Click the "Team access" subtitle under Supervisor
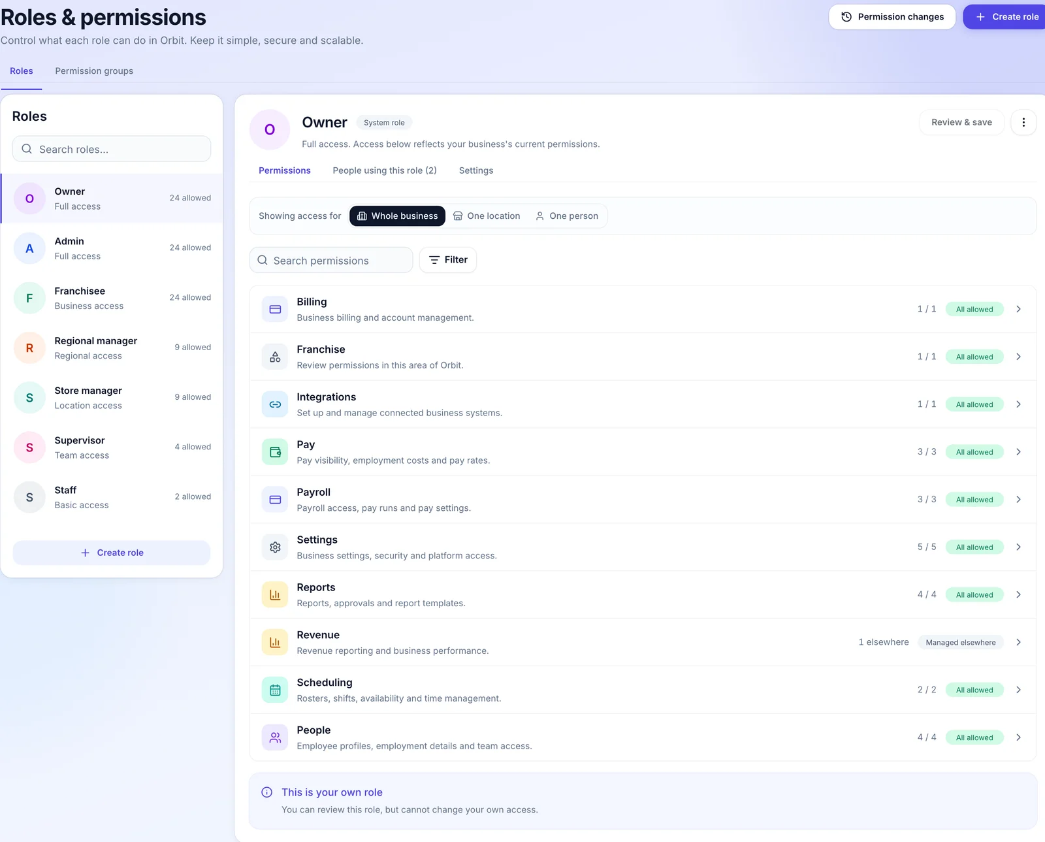 coord(82,455)
